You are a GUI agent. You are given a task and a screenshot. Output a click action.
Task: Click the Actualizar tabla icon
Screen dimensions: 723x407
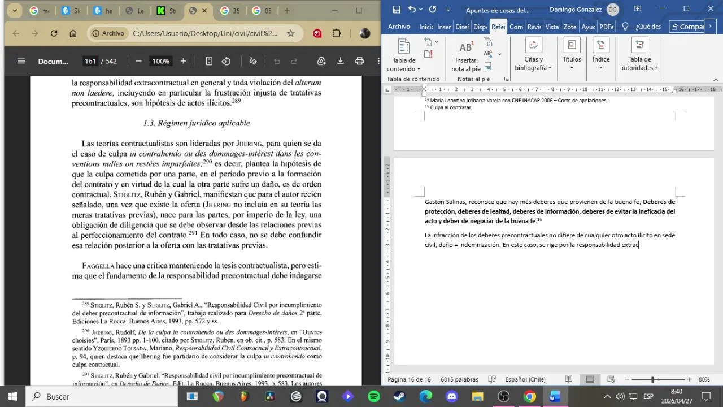tap(428, 54)
